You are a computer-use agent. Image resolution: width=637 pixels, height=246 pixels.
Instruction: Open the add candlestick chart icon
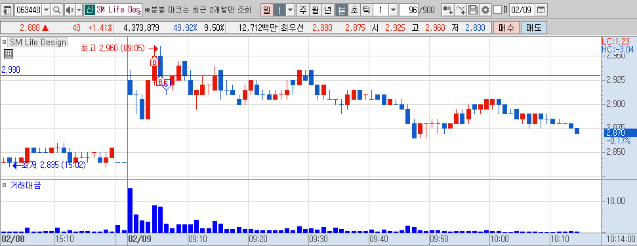point(448,9)
